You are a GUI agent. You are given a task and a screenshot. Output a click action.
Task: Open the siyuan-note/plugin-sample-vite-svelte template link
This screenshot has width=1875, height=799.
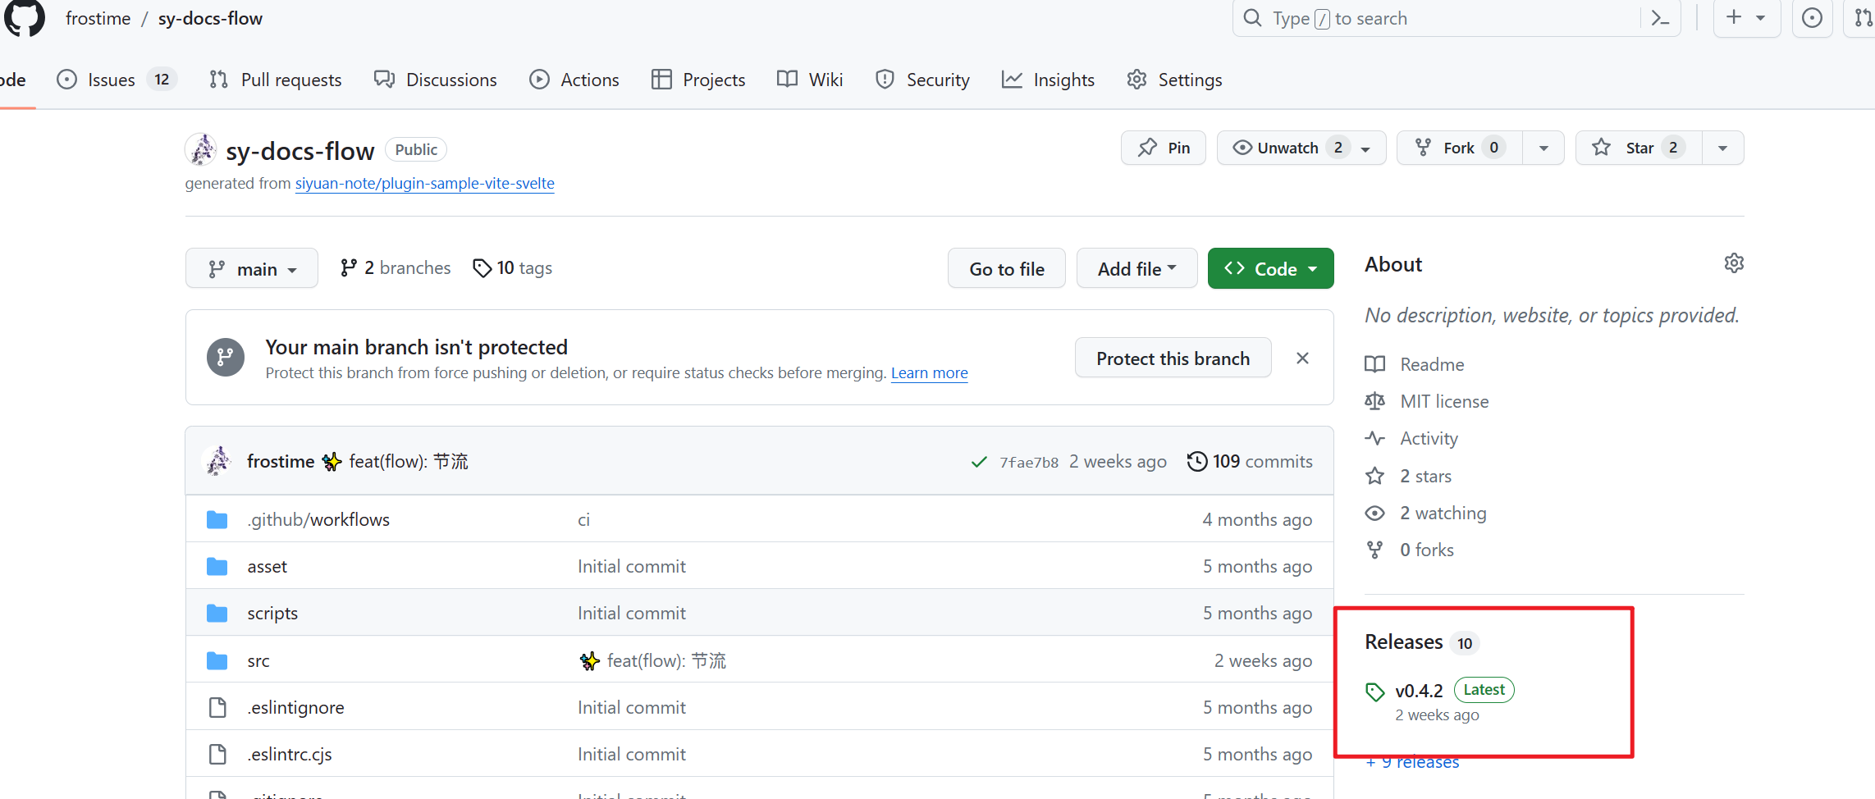424,183
